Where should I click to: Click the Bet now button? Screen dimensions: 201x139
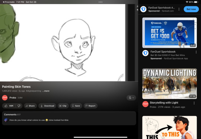coord(191,9)
